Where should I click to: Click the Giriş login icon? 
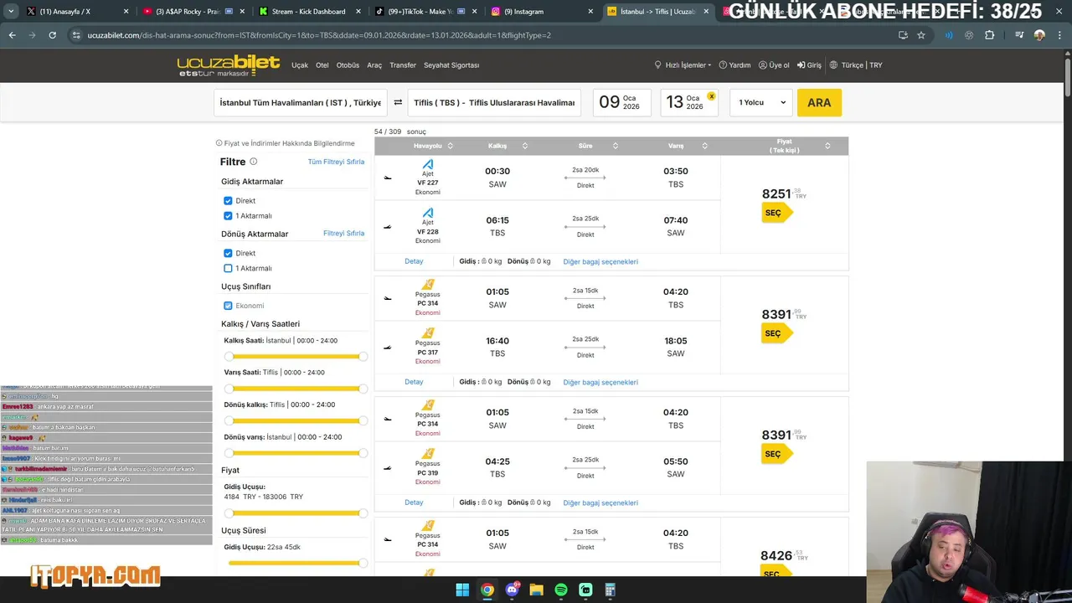(801, 65)
